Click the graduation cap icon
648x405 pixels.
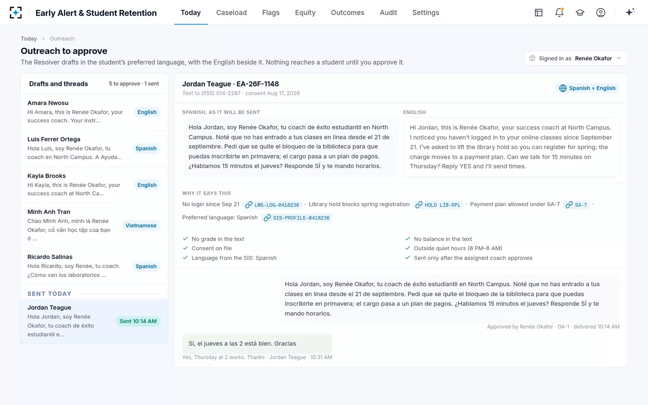580,13
